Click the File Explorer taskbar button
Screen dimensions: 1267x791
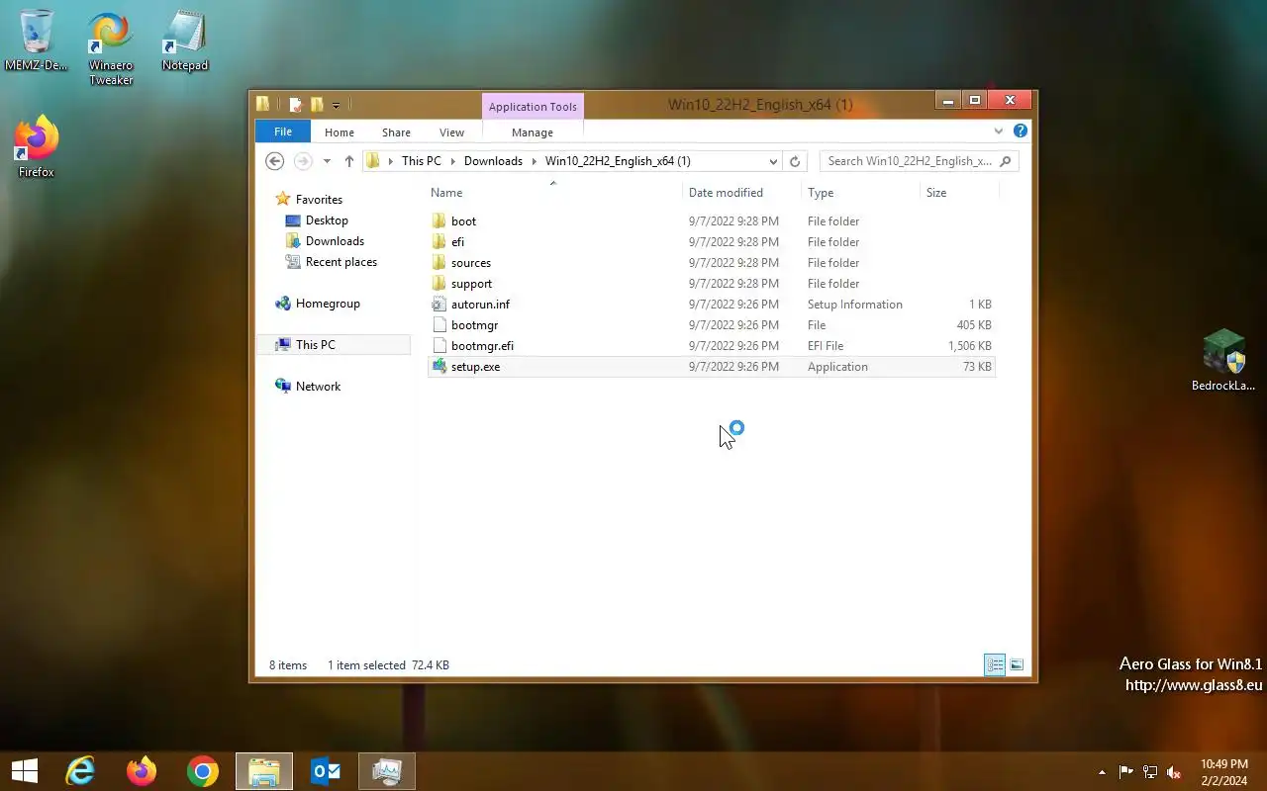click(x=264, y=771)
